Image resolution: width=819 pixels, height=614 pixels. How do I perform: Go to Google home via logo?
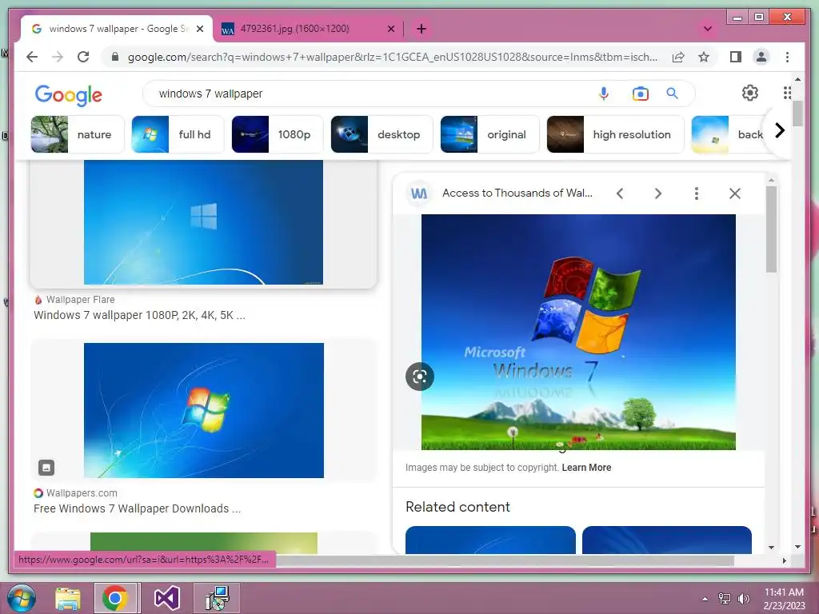pyautogui.click(x=69, y=94)
